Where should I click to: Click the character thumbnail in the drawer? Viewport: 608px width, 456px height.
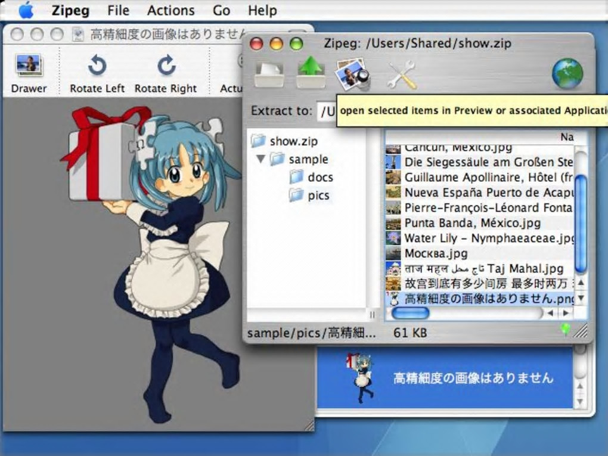click(x=359, y=377)
